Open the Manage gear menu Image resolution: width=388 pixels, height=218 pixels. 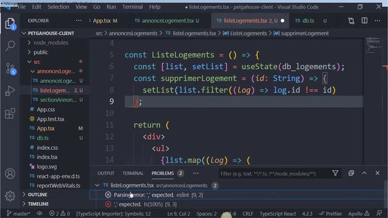point(10,196)
